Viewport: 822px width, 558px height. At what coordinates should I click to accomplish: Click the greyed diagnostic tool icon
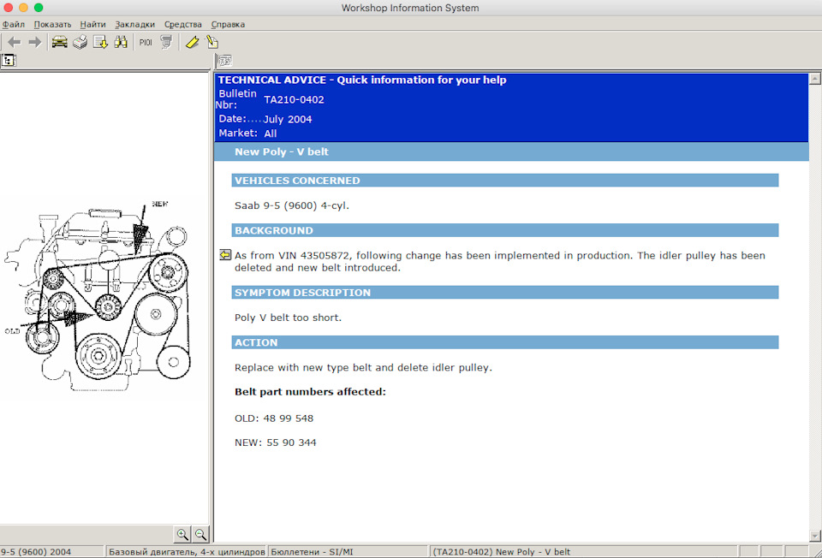coord(166,43)
